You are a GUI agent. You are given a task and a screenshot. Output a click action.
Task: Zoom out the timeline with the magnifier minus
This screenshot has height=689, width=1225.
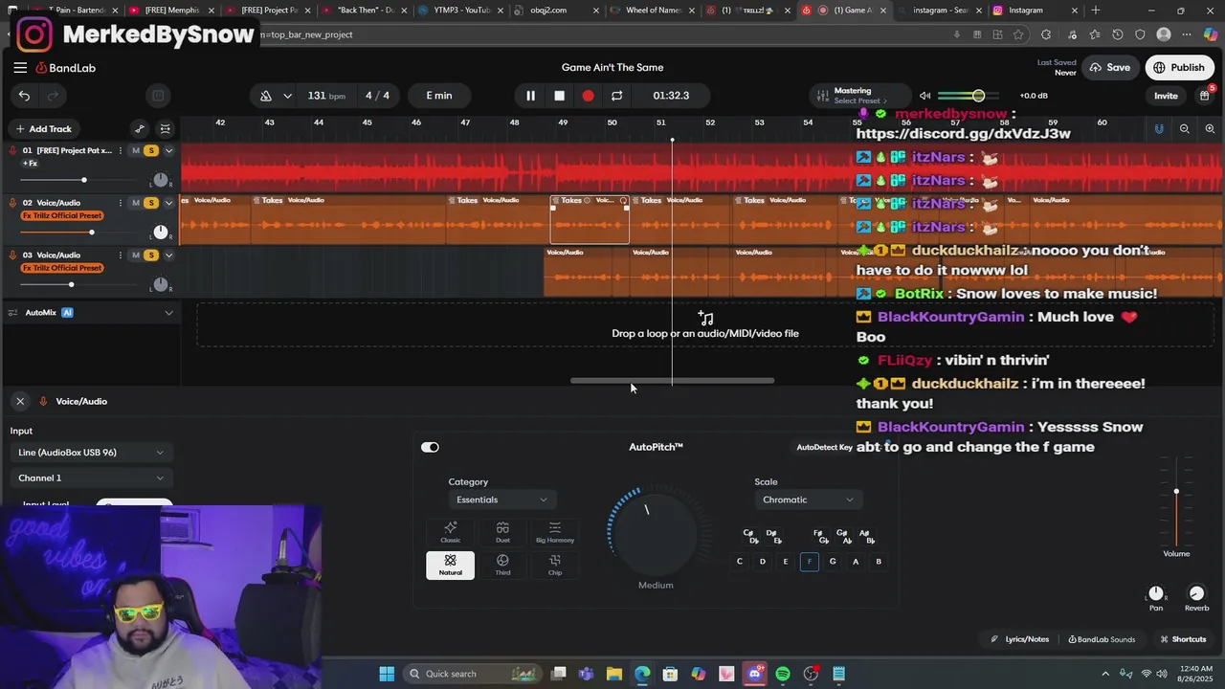click(1184, 129)
